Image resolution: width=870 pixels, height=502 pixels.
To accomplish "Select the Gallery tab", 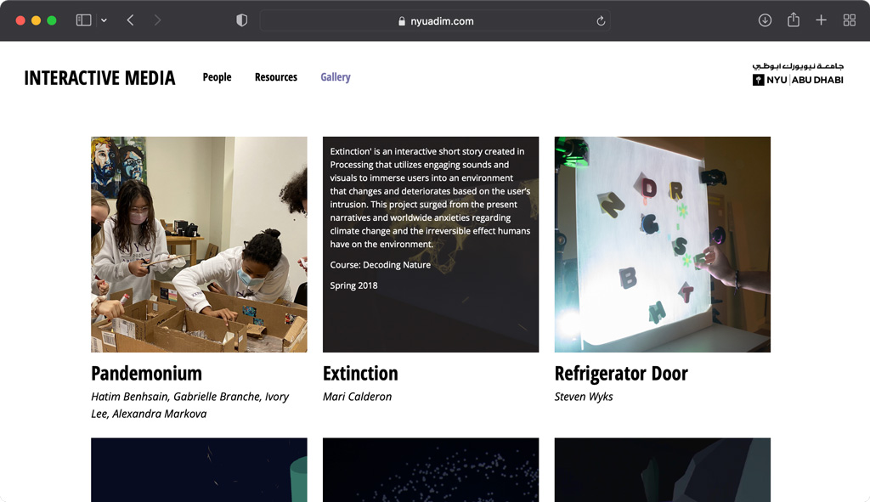I will (x=335, y=76).
